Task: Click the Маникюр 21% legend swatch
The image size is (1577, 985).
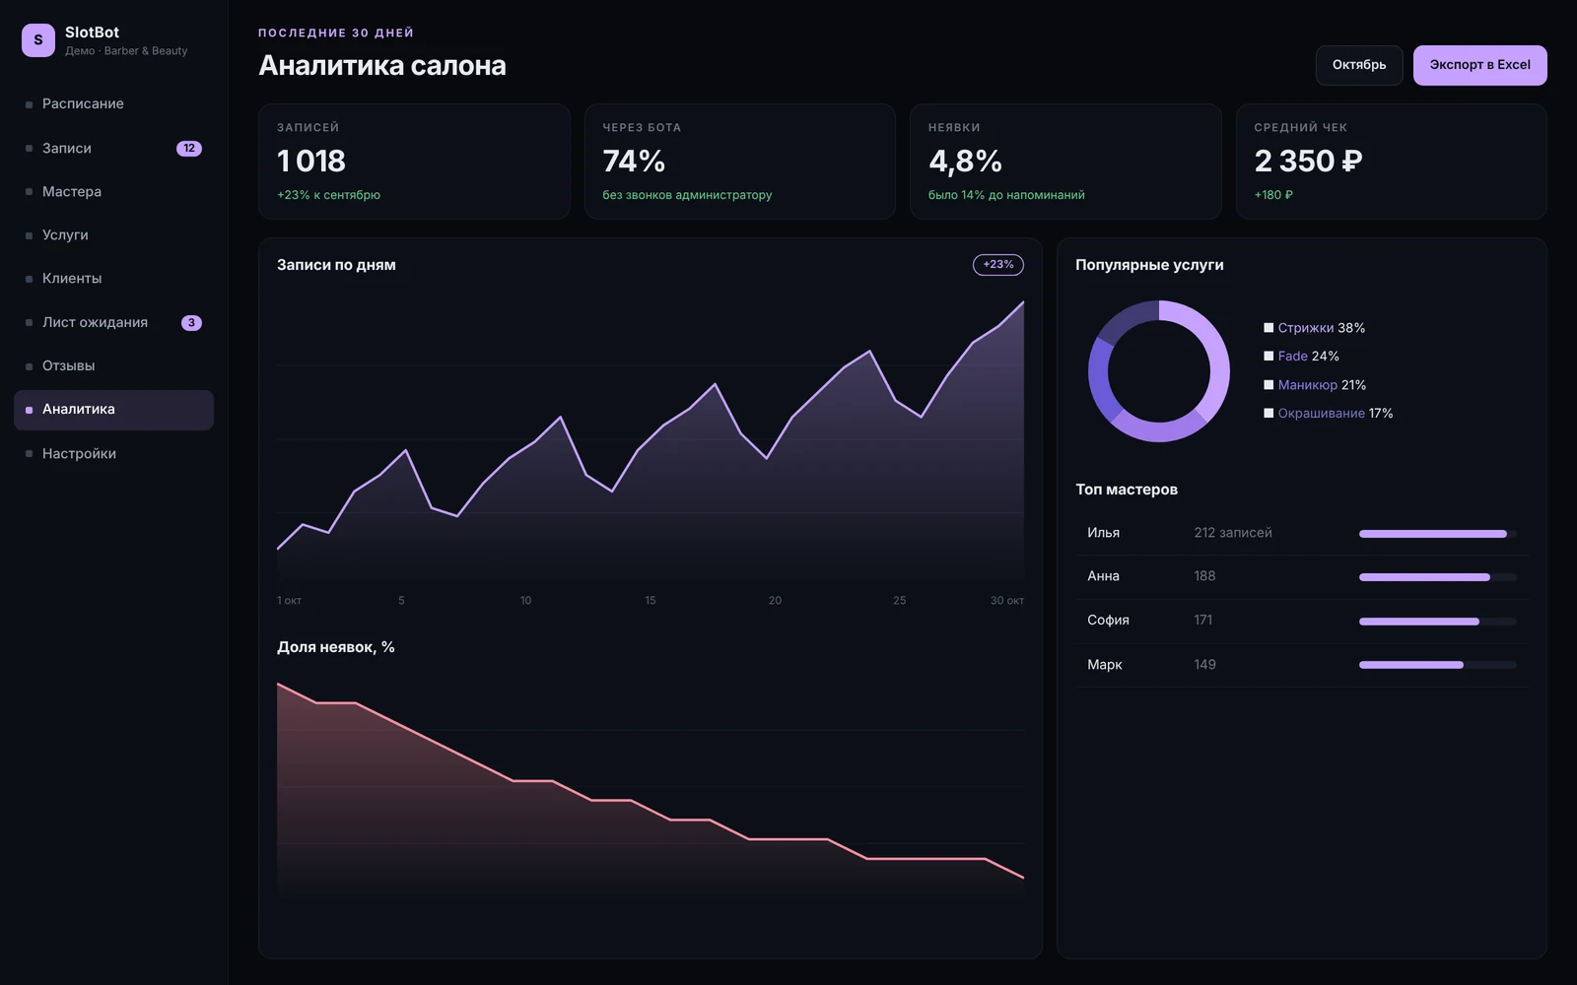Action: (x=1268, y=385)
